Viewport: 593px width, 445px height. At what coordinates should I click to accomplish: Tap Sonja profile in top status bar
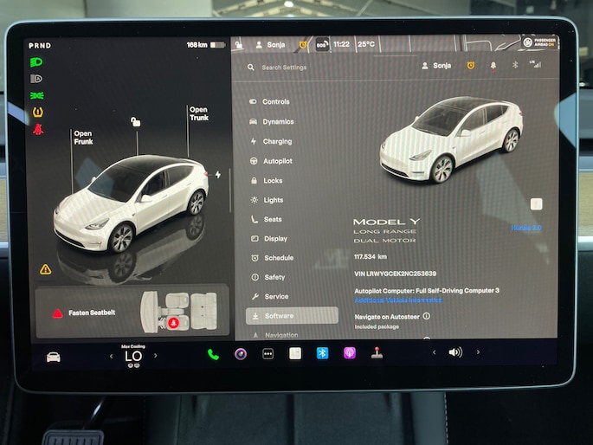click(x=270, y=45)
